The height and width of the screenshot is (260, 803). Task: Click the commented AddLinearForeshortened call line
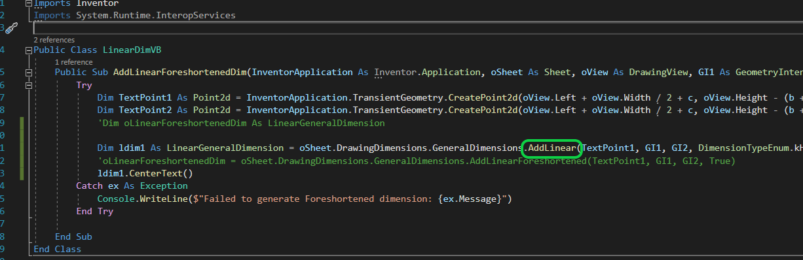click(x=417, y=161)
